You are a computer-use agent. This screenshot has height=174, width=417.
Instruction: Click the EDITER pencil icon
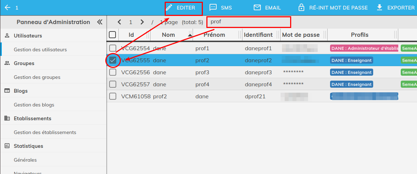pyautogui.click(x=169, y=7)
